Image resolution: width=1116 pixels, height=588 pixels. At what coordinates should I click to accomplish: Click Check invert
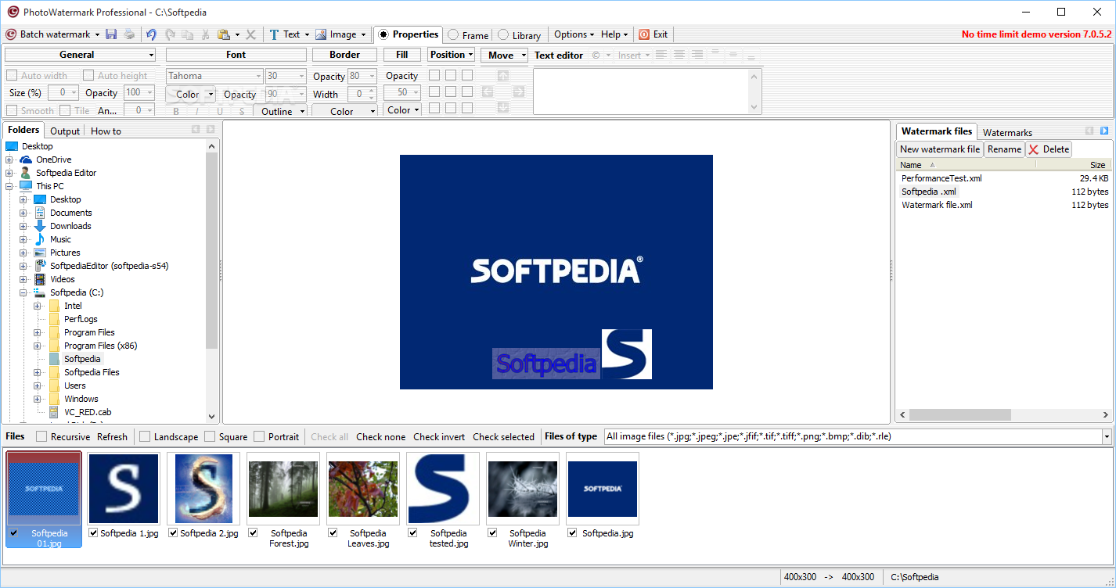[439, 437]
